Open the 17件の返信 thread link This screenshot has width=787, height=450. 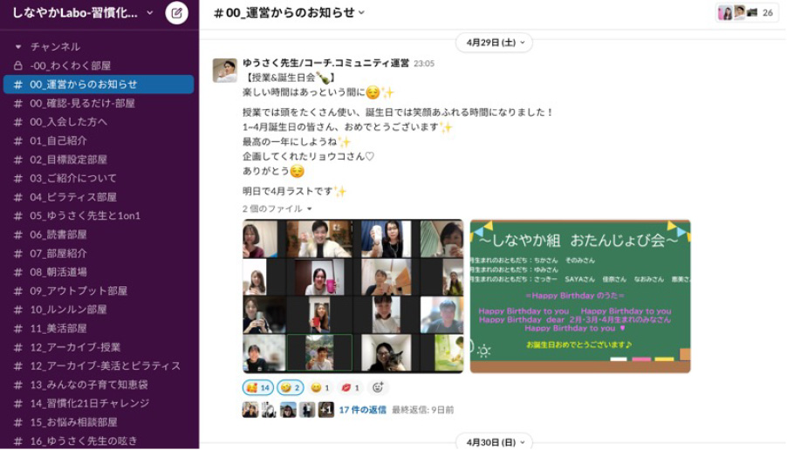pyautogui.click(x=362, y=410)
